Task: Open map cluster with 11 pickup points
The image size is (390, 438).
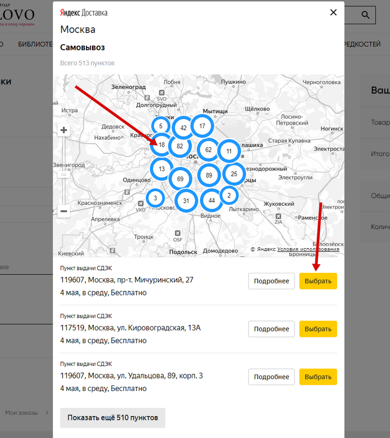Action: [229, 151]
